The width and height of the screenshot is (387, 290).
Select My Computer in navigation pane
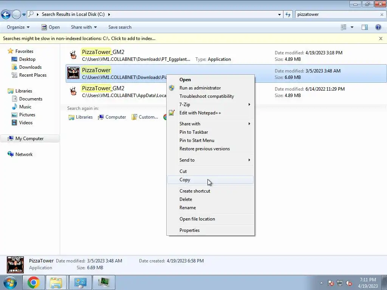[x=29, y=139]
